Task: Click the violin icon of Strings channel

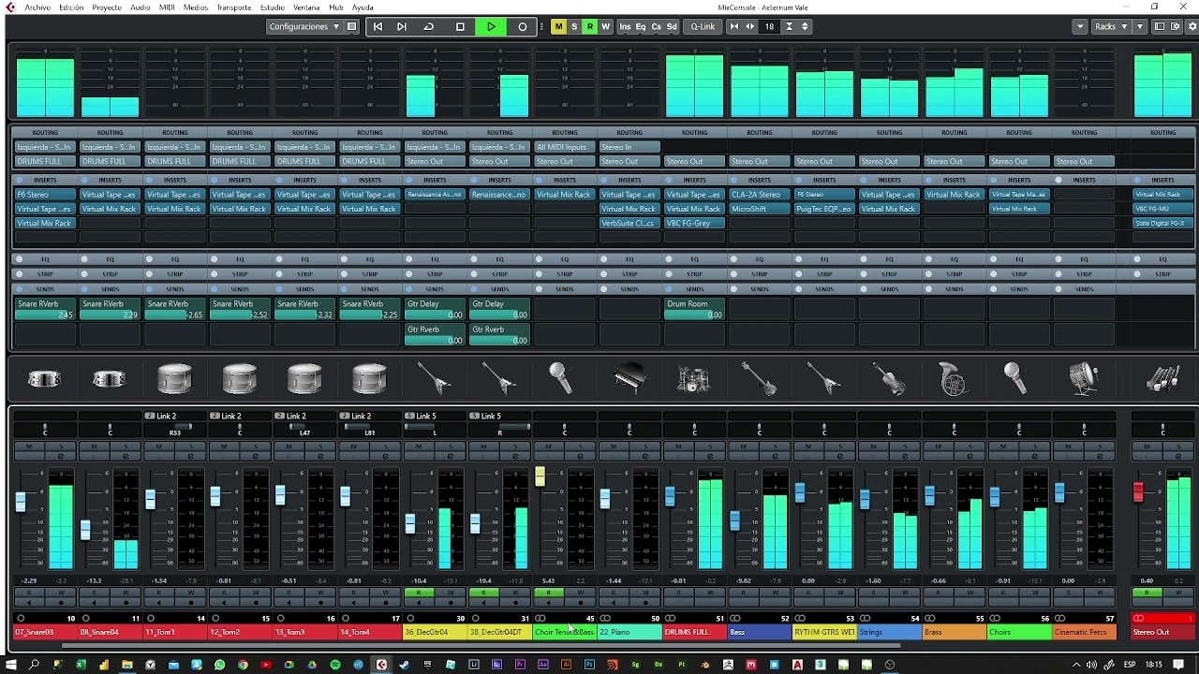Action: [x=889, y=379]
